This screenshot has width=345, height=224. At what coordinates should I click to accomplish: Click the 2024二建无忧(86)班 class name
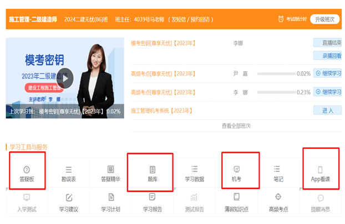coord(86,19)
